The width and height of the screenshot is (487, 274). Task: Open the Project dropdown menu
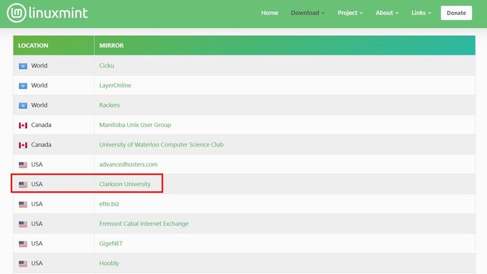350,13
